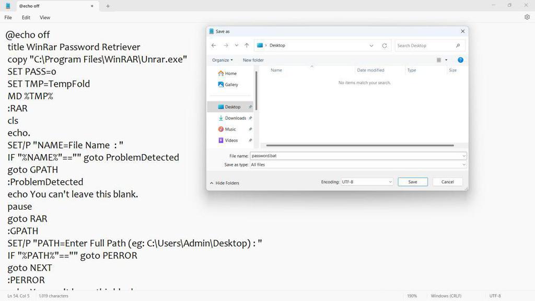Navigate back using the back arrow
Image resolution: width=535 pixels, height=301 pixels.
(214, 45)
